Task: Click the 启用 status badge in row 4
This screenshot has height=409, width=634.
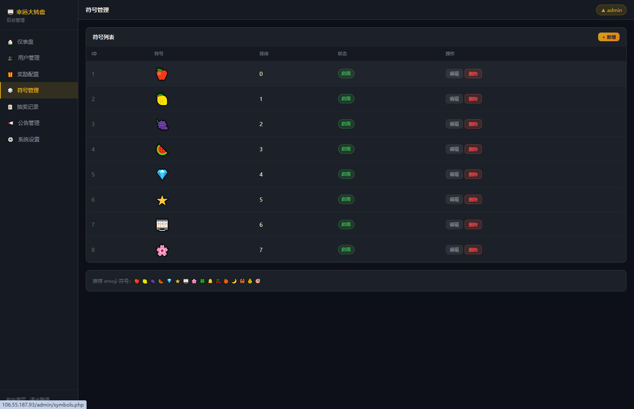Action: tap(346, 149)
